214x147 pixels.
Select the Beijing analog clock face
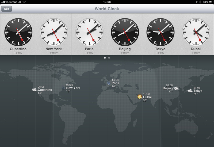125,32
